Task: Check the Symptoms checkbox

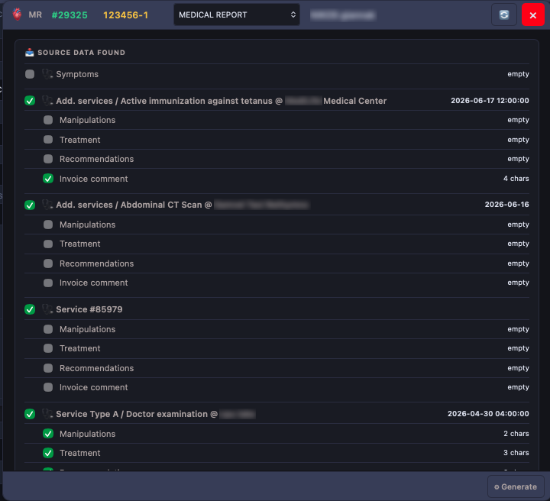Action: click(x=30, y=74)
